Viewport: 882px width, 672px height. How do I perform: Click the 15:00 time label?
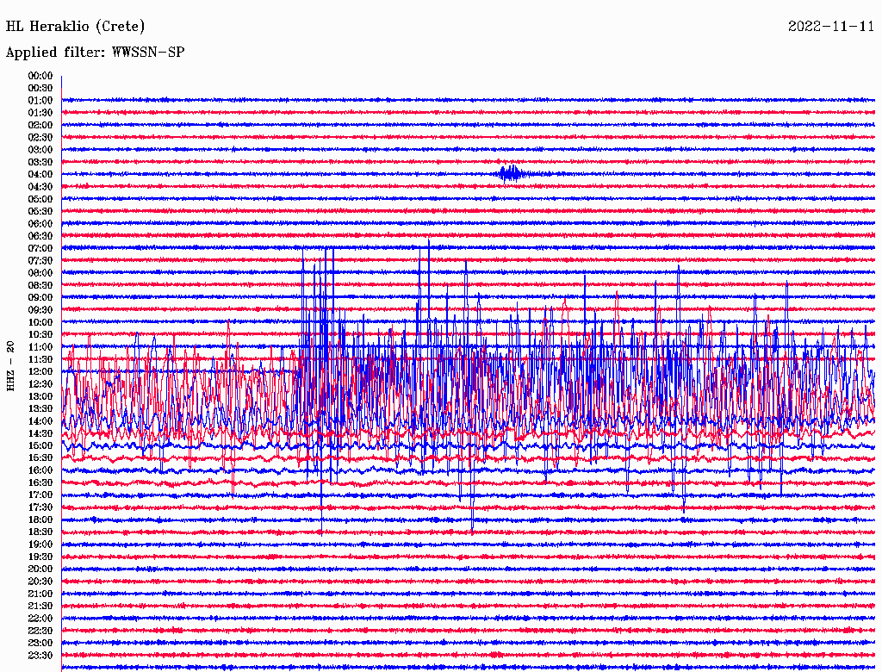[x=40, y=445]
